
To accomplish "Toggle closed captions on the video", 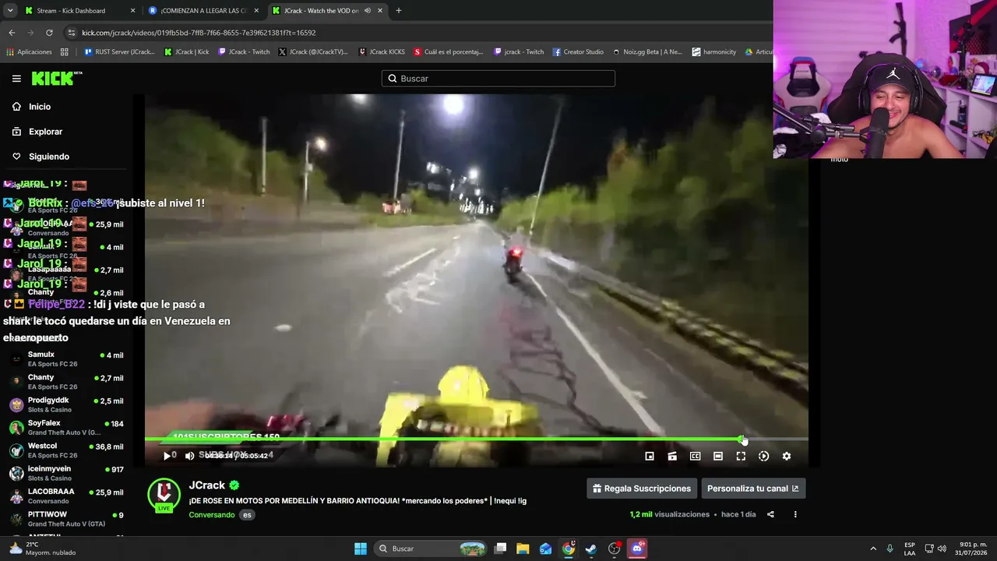I will (x=695, y=456).
